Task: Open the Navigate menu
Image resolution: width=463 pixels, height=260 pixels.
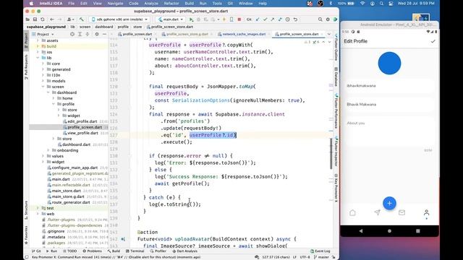Action: (115, 4)
